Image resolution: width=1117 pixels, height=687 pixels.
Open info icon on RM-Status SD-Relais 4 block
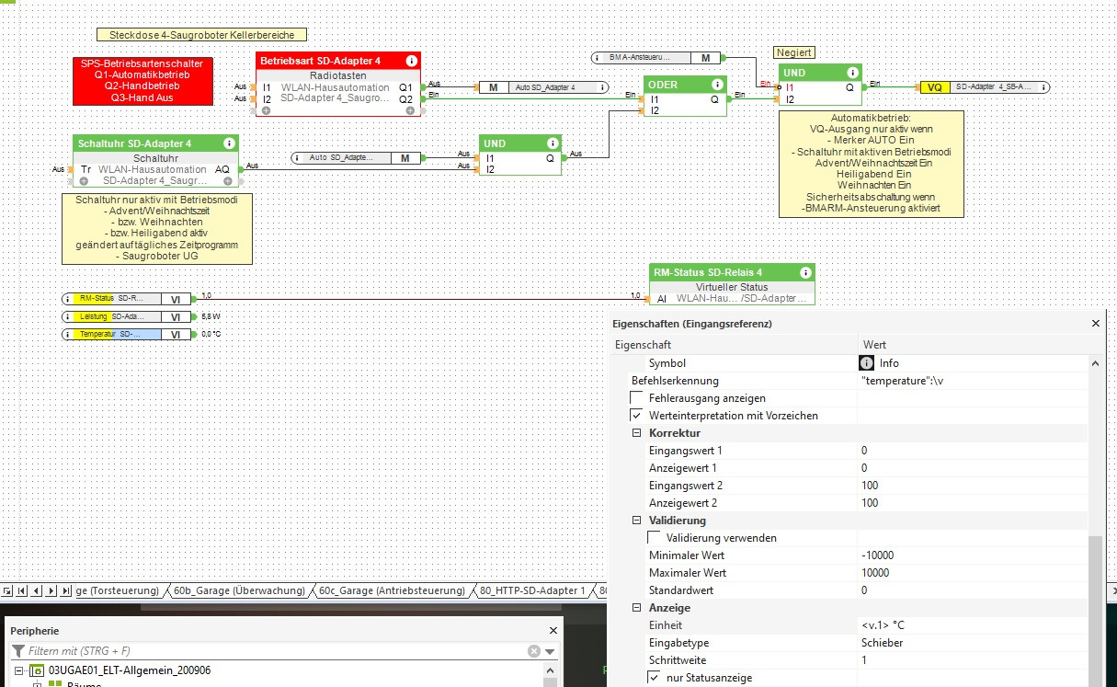point(804,272)
